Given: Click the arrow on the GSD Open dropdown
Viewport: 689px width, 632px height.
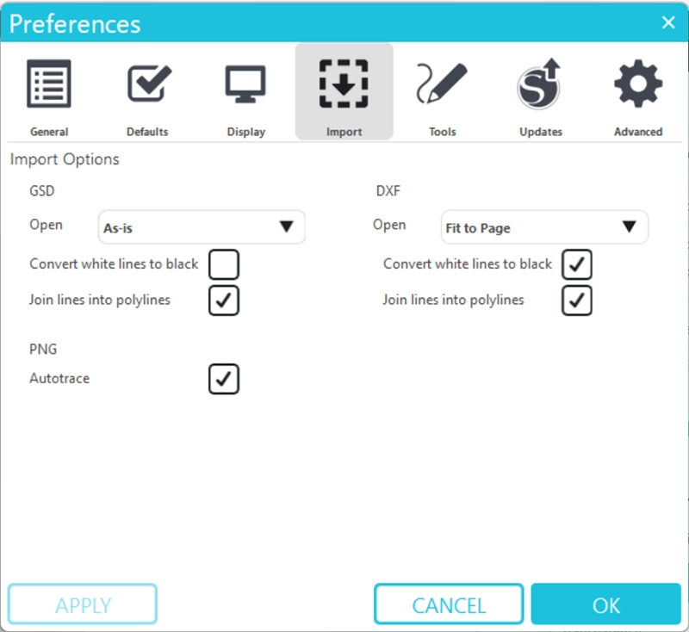Looking at the screenshot, I should tap(287, 228).
